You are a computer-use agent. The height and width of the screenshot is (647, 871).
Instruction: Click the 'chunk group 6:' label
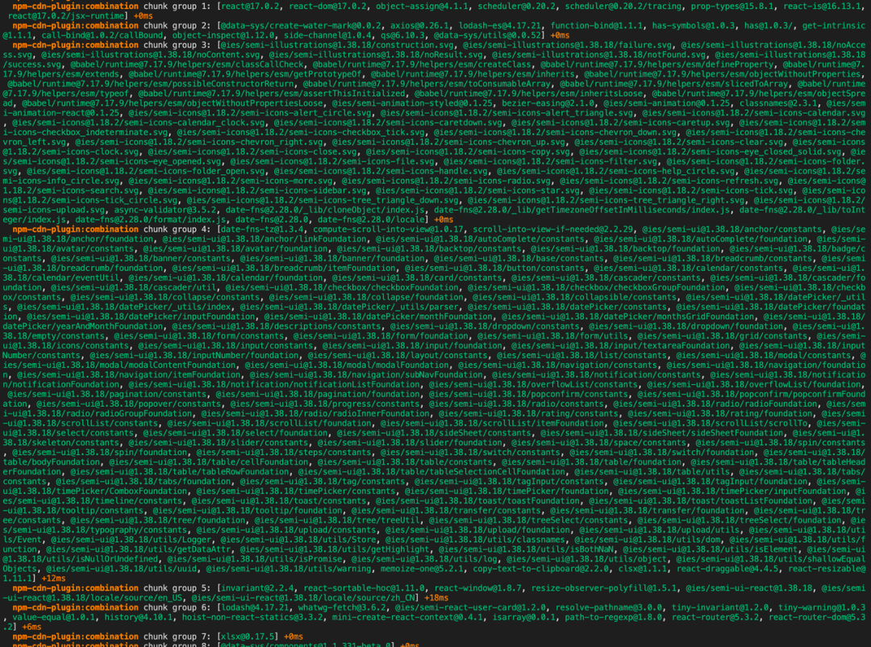click(177, 607)
